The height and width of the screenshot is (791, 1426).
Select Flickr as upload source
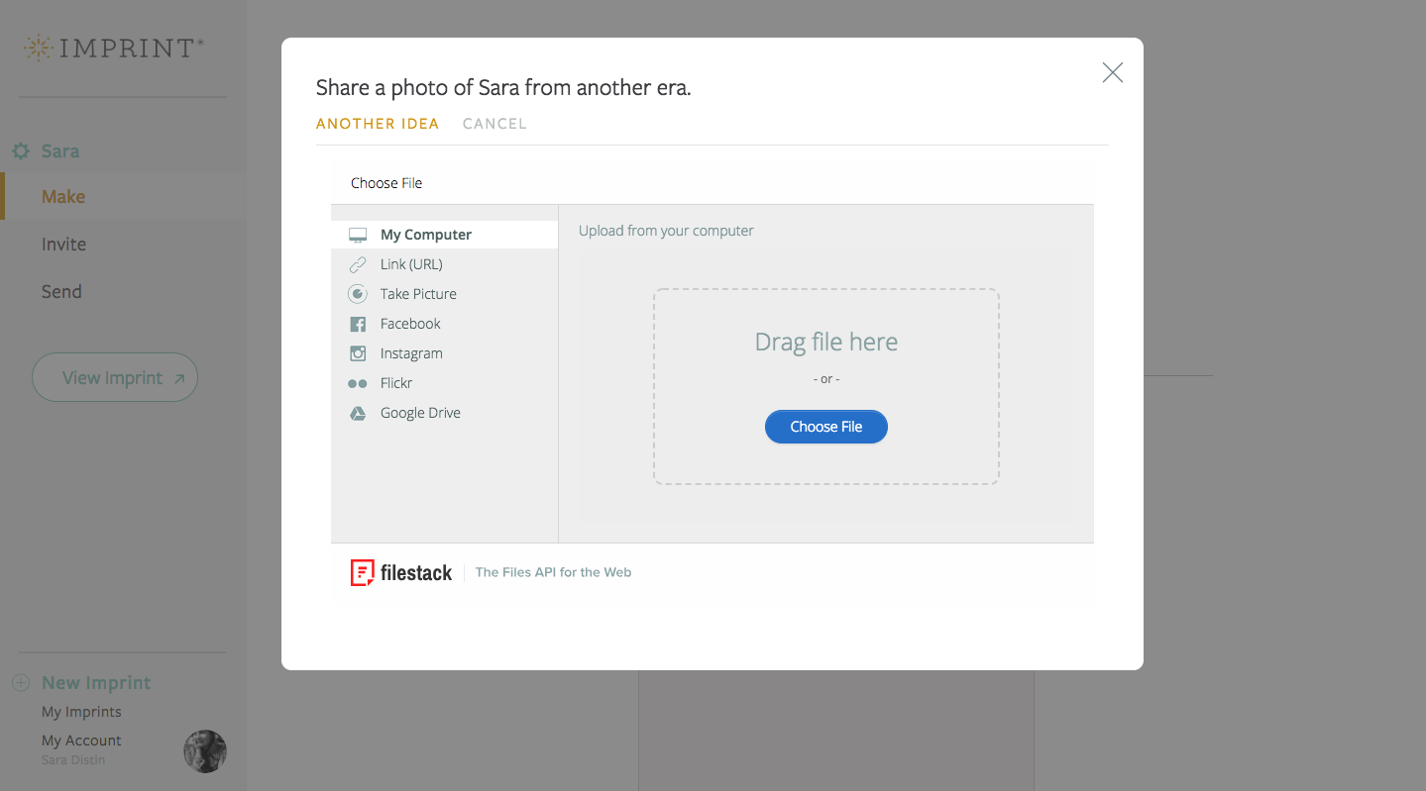click(445, 383)
